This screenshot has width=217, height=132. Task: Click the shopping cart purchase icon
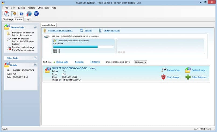36,13
